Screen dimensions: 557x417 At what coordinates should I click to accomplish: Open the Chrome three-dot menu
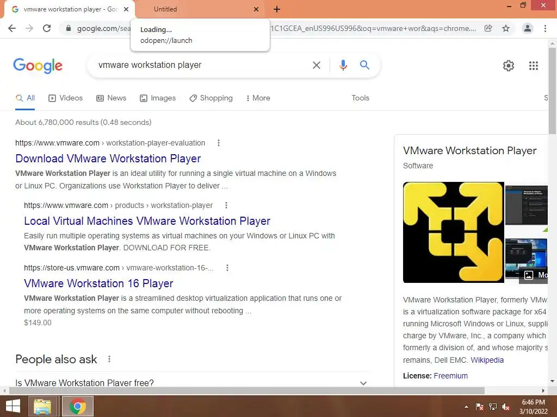(545, 28)
